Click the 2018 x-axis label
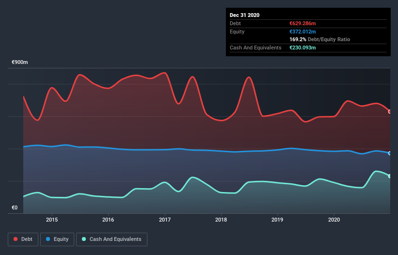Image resolution: width=398 pixels, height=255 pixels. tap(221, 220)
